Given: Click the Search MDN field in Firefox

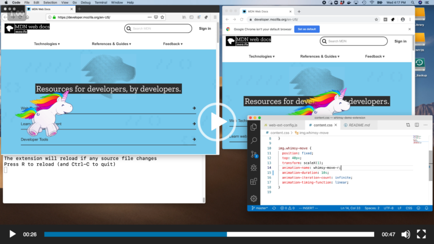Looking at the screenshot, I should click(x=158, y=28).
